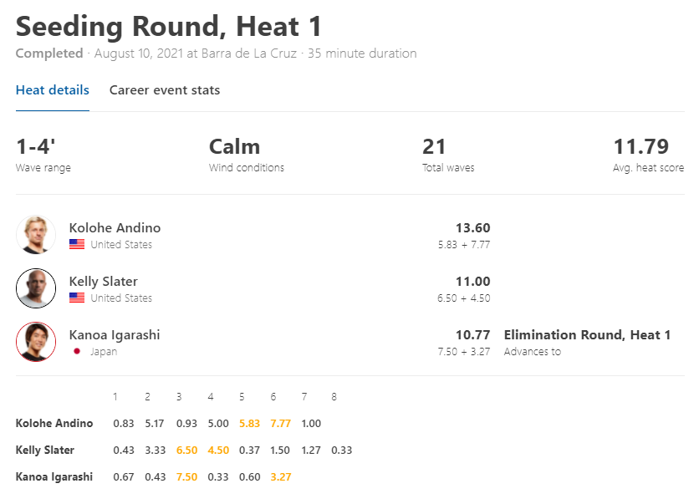This screenshot has width=699, height=504.
Task: Click Kelly Slater's highlighted 6.50 wave score
Action: click(186, 450)
